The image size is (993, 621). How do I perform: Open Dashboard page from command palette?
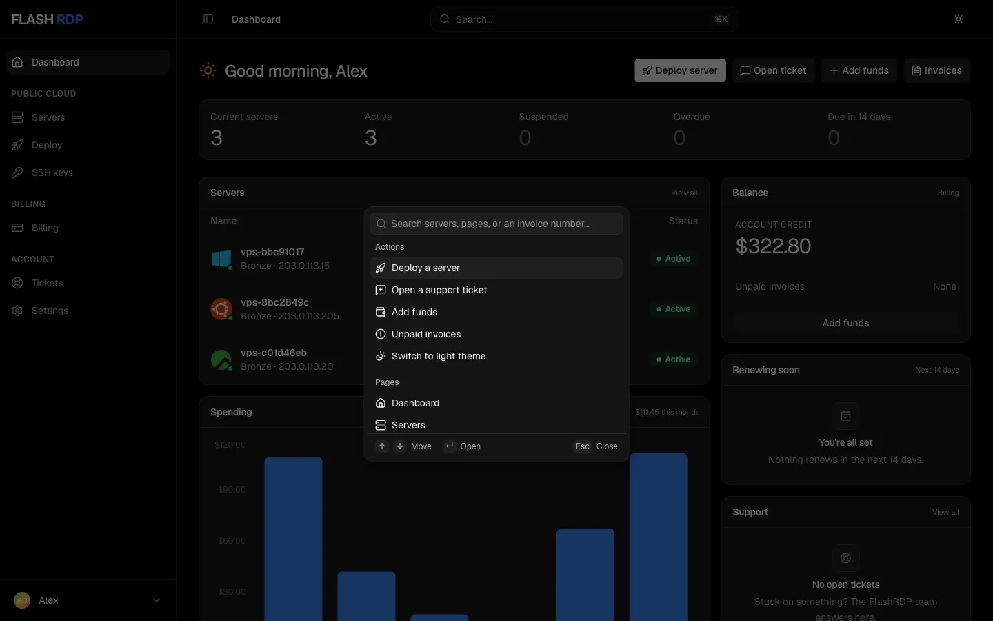click(496, 403)
